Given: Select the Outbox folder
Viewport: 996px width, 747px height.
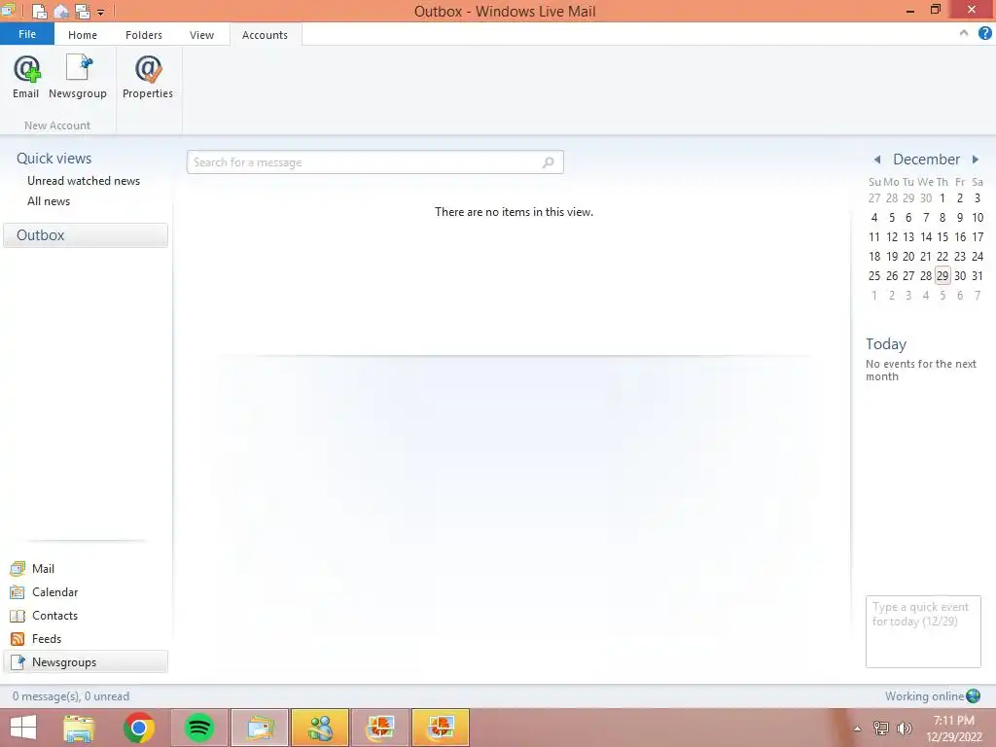Looking at the screenshot, I should (x=86, y=235).
